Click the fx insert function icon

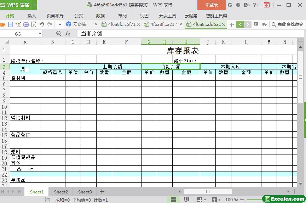tap(68, 34)
